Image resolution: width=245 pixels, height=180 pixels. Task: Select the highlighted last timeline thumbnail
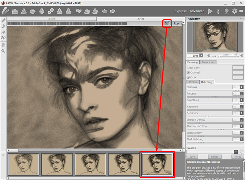pyautogui.click(x=157, y=165)
